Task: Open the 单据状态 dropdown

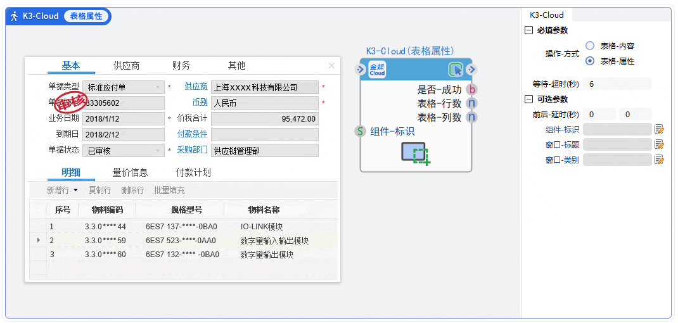Action: tap(158, 151)
